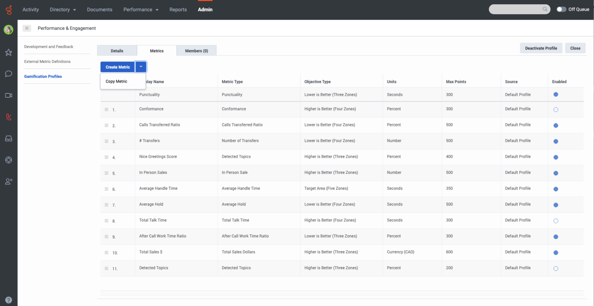The image size is (594, 306).
Task: Open the help question mark icon
Action: coord(9,300)
